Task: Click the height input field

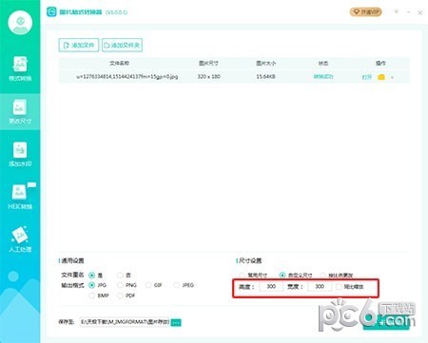Action: (271, 287)
